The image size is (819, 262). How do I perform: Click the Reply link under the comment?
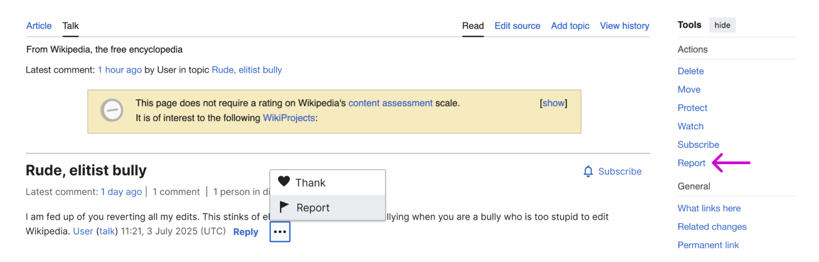246,232
